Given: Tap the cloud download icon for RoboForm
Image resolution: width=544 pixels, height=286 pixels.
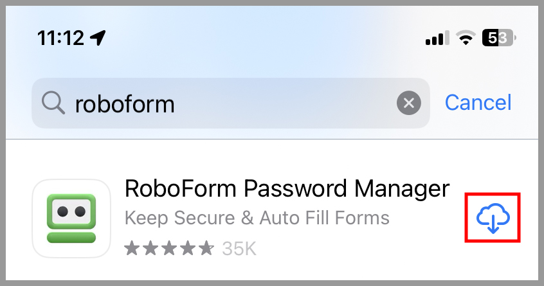Looking at the screenshot, I should click(x=493, y=218).
